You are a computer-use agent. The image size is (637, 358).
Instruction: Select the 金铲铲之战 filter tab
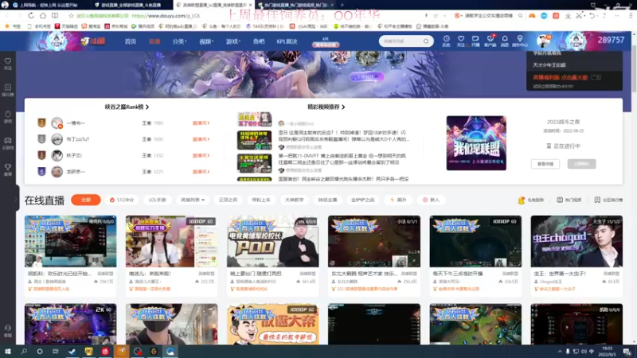pos(362,200)
